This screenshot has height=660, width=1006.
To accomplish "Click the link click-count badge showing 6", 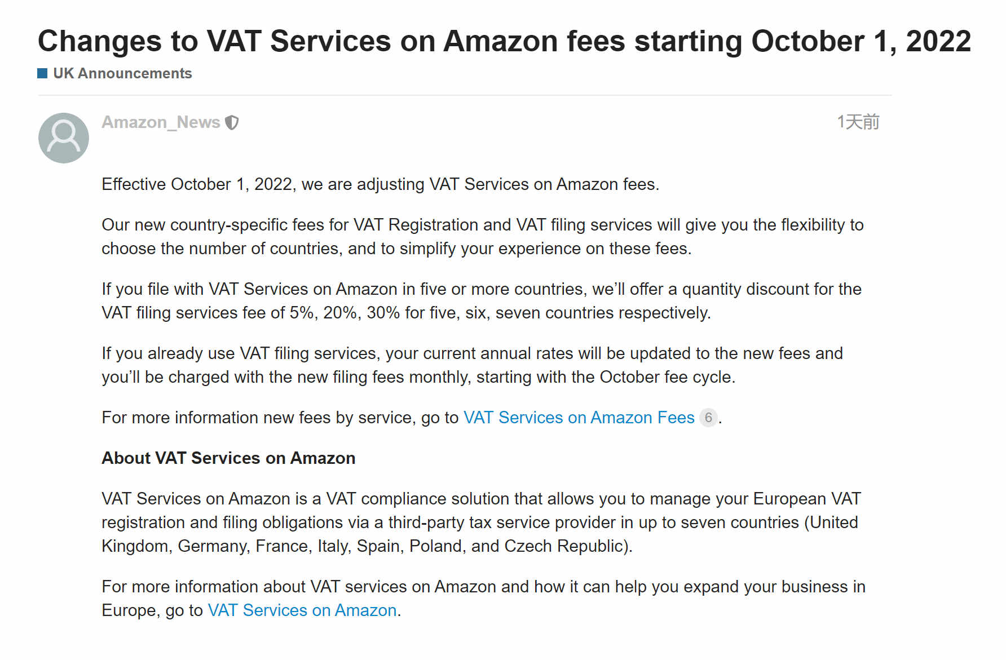I will tap(708, 418).
